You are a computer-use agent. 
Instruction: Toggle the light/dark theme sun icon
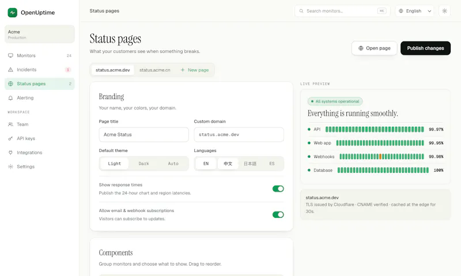click(444, 11)
